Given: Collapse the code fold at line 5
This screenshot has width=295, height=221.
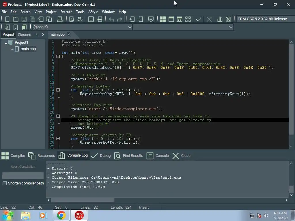Looking at the screenshot, I should 58,56.
